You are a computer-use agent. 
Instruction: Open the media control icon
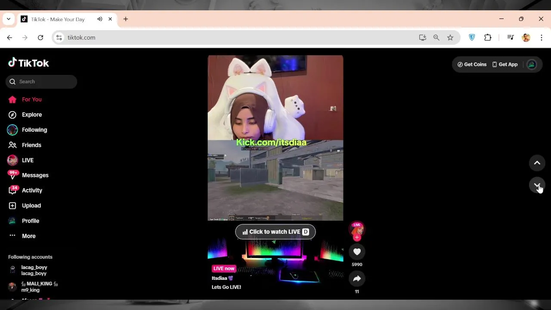pos(511,37)
